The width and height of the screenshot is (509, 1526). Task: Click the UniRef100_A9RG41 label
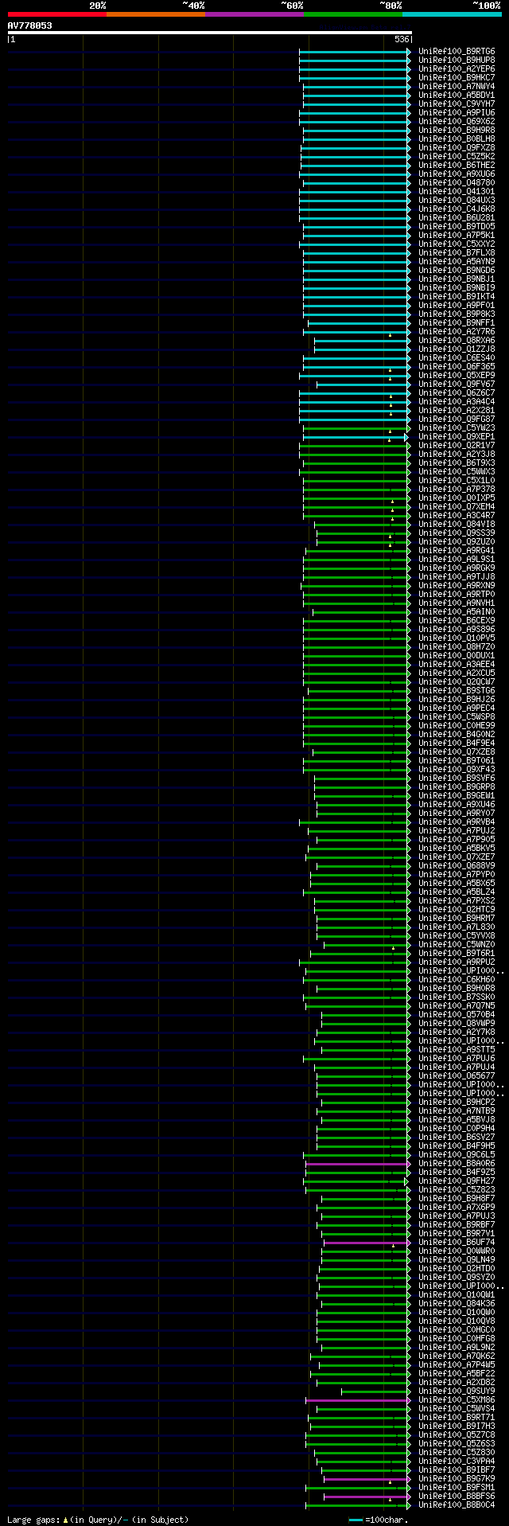click(x=457, y=551)
